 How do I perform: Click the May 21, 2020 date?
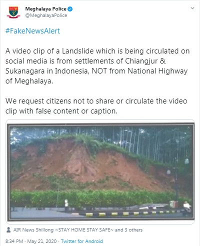click(x=42, y=241)
